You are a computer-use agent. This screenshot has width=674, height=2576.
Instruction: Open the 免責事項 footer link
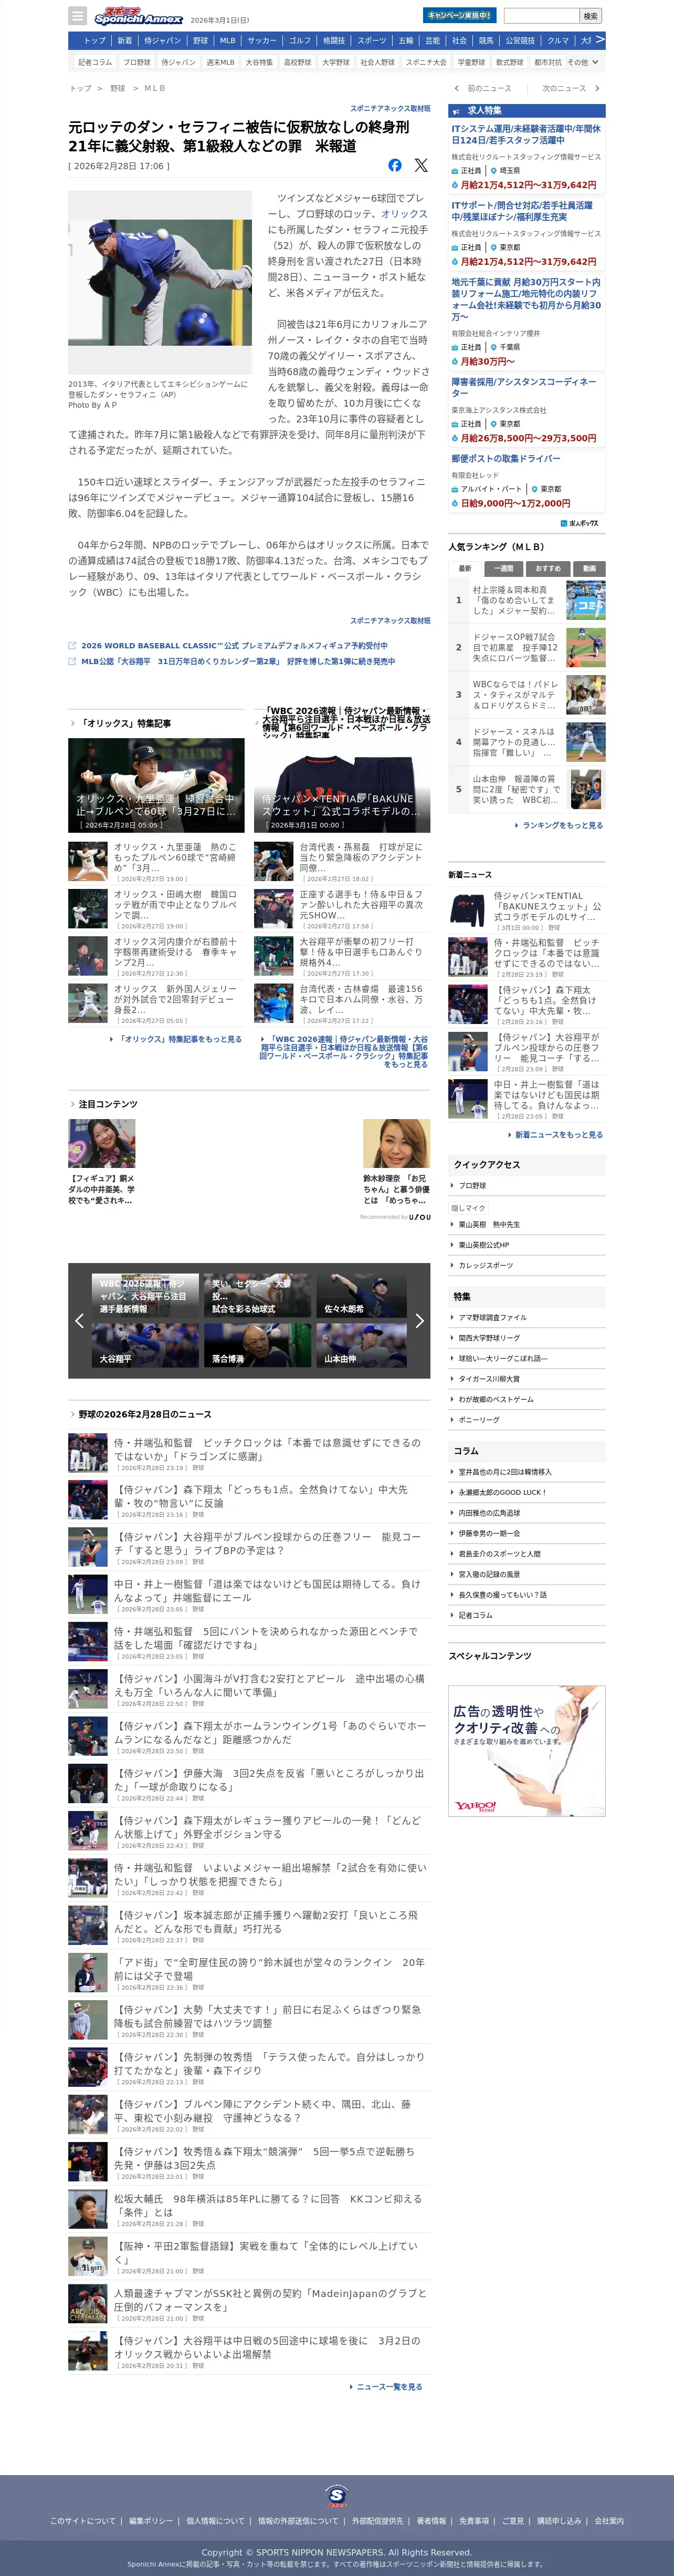click(475, 2521)
